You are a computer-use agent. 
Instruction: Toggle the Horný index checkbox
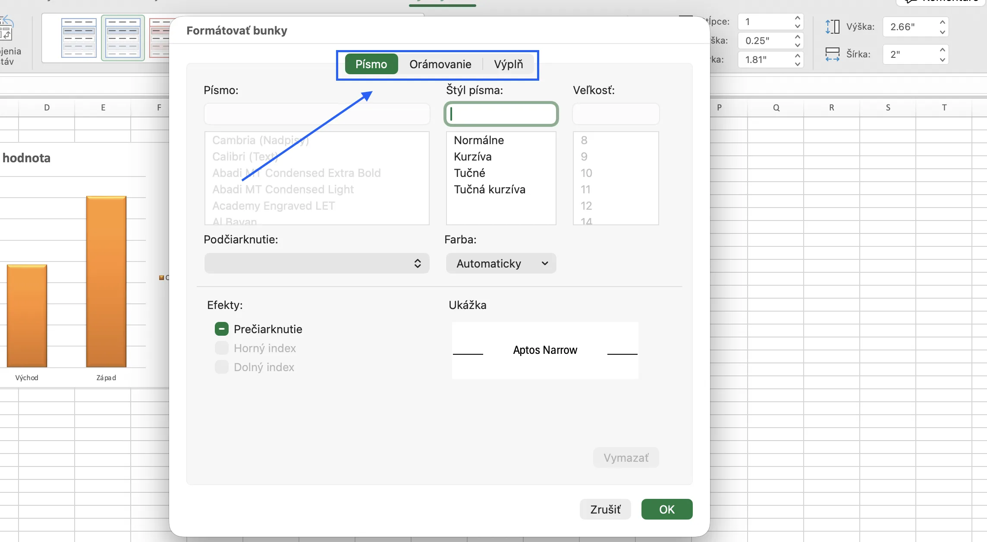pos(222,348)
